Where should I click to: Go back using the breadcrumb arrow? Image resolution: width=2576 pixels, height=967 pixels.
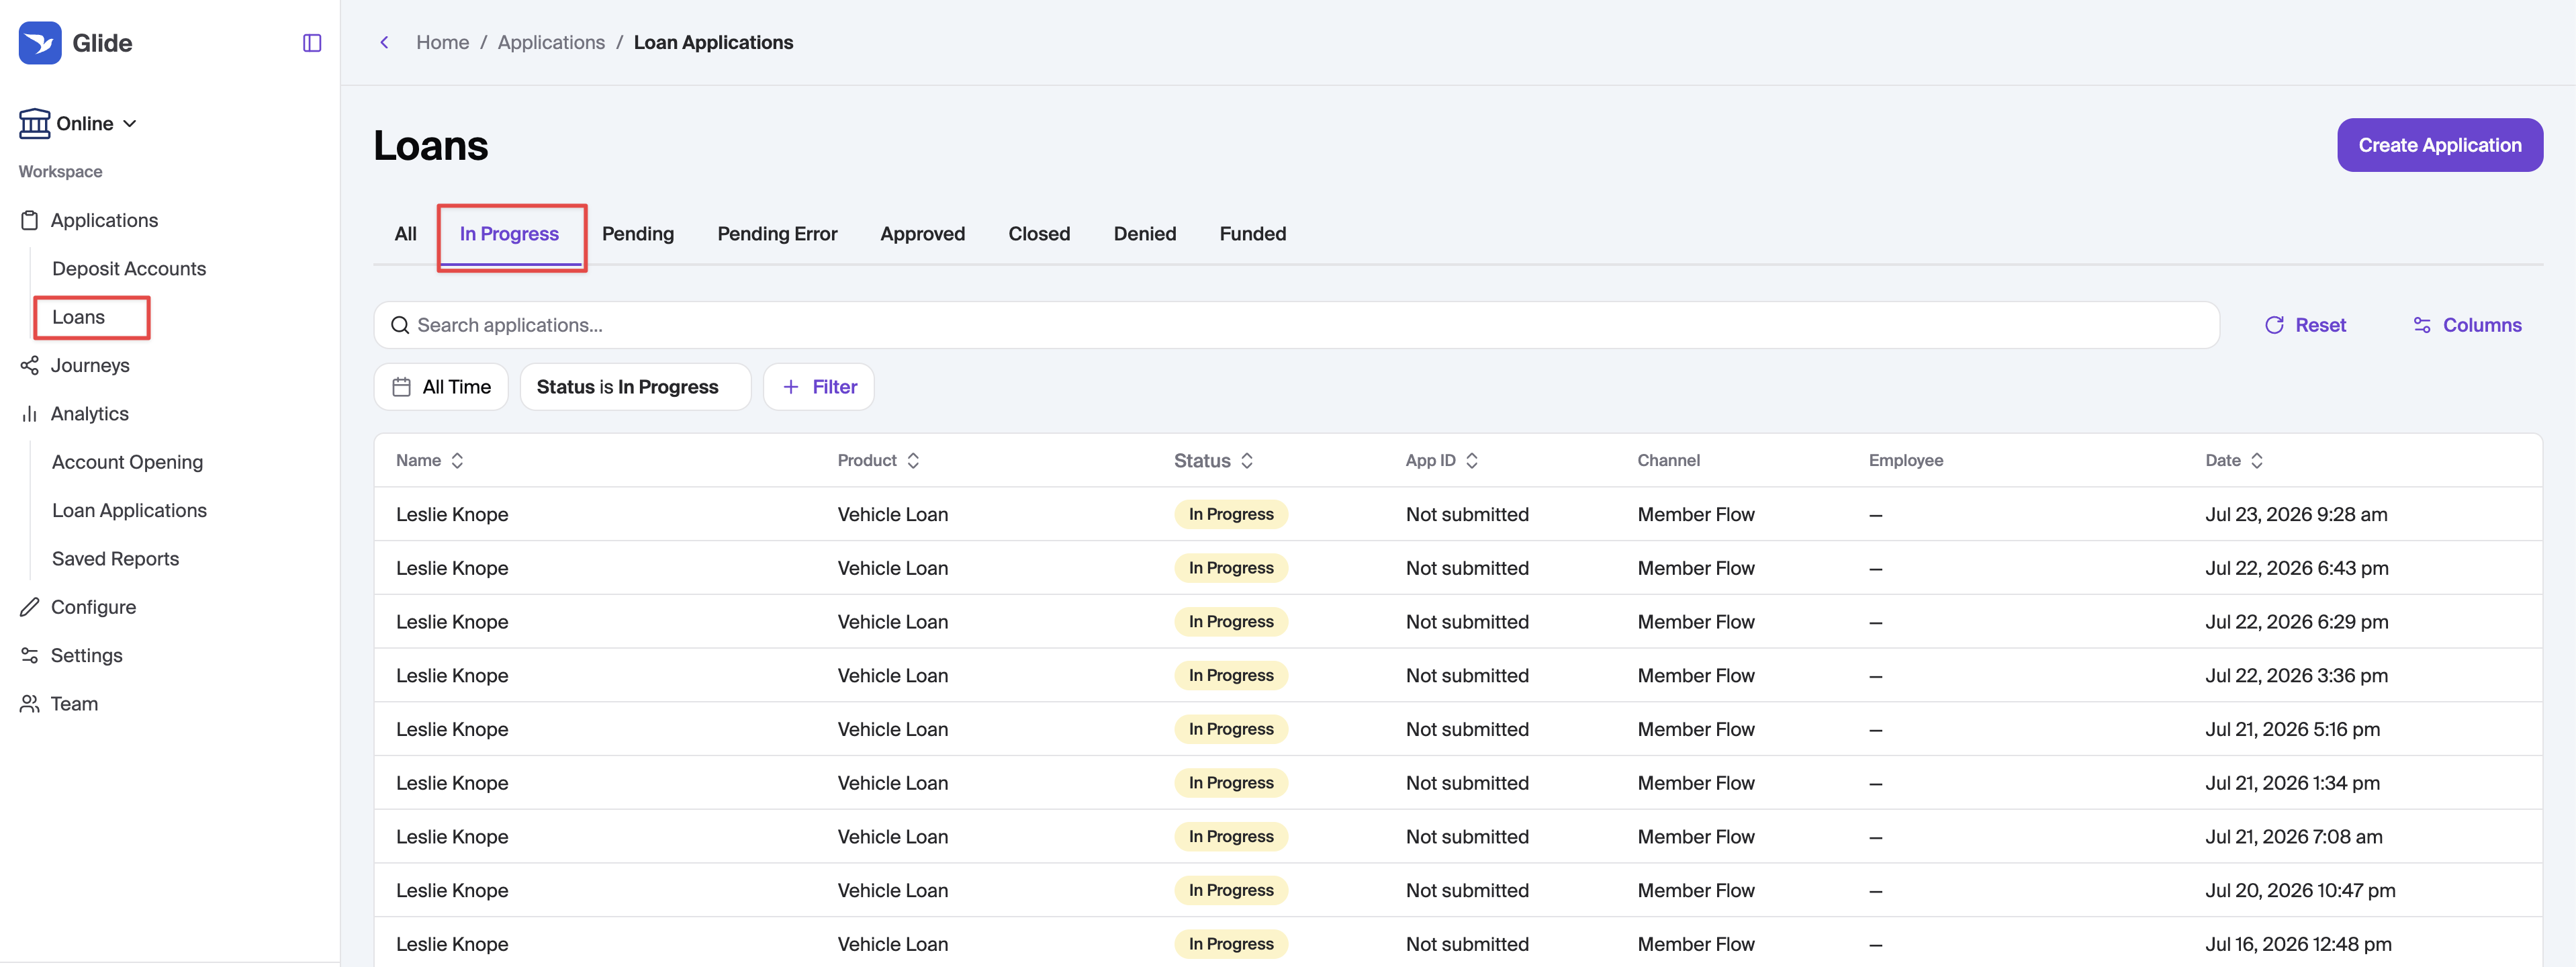(384, 42)
